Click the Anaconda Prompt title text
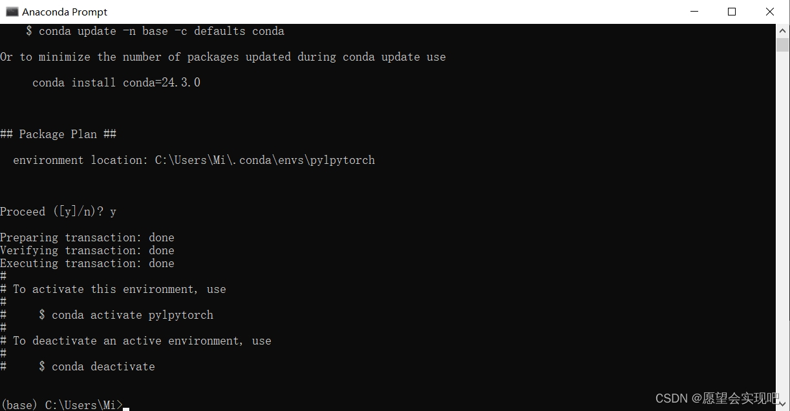The image size is (790, 411). [65, 11]
